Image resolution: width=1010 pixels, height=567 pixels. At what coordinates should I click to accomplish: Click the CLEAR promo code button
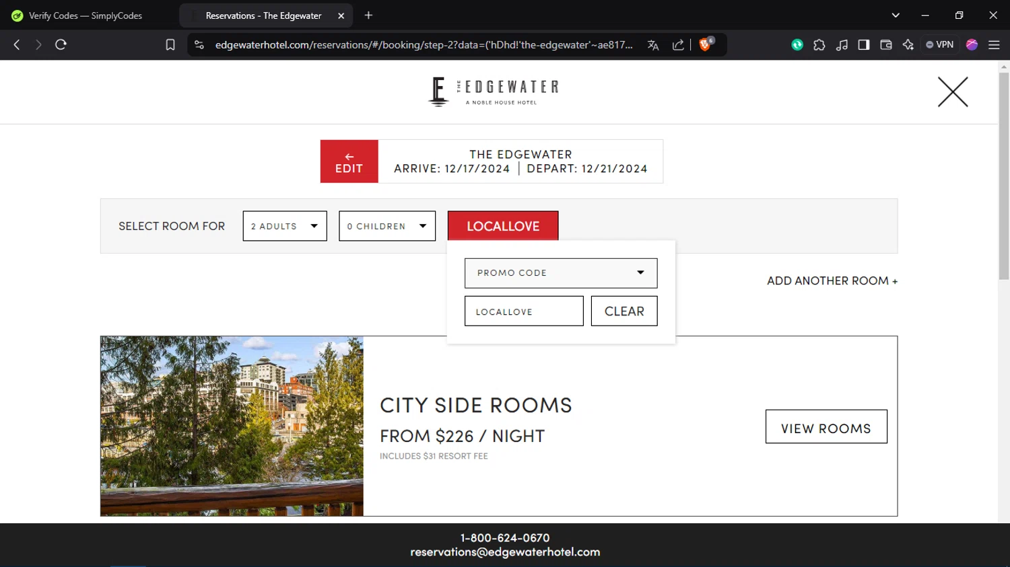pos(624,311)
